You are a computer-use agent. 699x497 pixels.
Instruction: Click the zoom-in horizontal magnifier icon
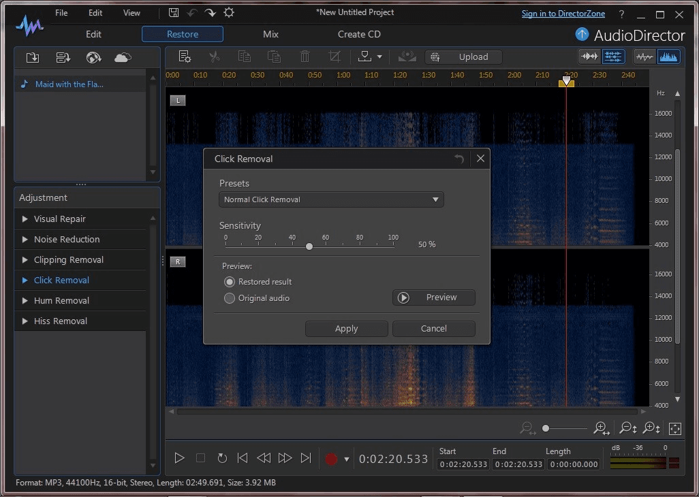[600, 428]
